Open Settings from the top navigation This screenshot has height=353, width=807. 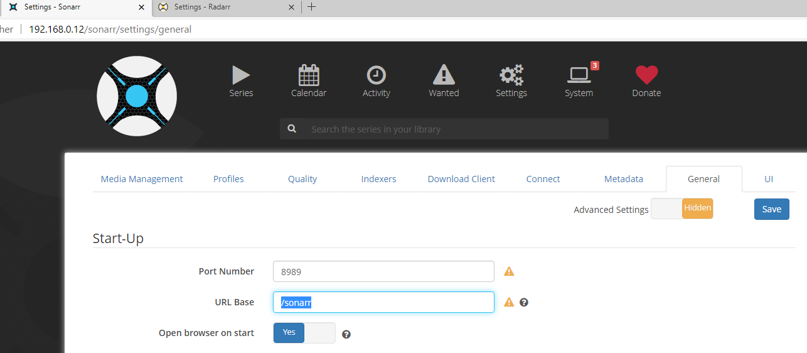[x=511, y=81]
